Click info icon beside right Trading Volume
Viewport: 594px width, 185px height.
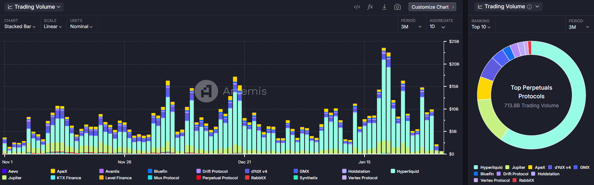coord(529,7)
